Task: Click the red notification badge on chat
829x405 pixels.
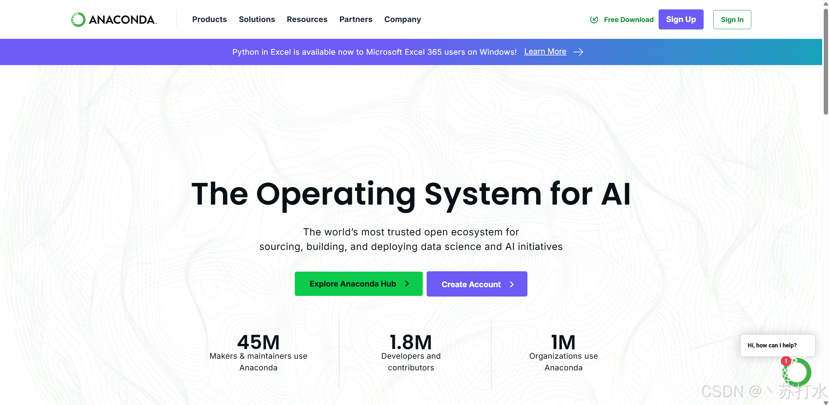Action: [786, 361]
